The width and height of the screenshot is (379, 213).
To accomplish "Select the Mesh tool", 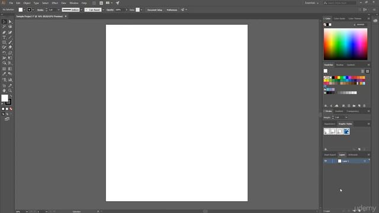I will [4, 69].
